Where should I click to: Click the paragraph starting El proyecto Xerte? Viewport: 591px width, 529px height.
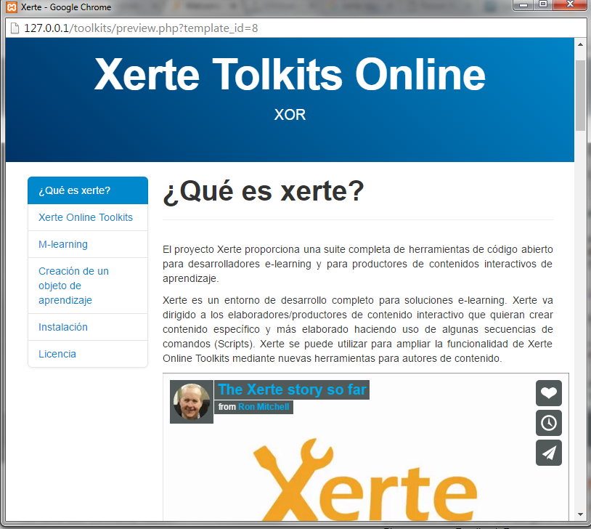coord(358,264)
